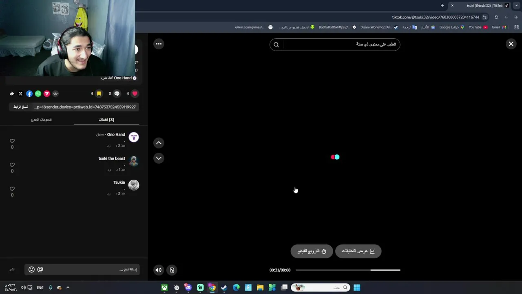Open the YouTube bookmark

(x=478, y=27)
